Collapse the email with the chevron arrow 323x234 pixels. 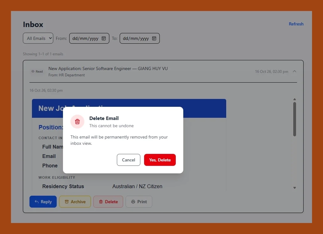point(294,72)
